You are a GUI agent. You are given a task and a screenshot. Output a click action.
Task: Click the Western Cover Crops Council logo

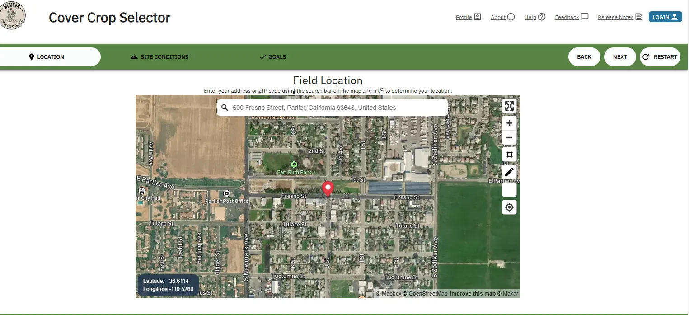(x=14, y=15)
